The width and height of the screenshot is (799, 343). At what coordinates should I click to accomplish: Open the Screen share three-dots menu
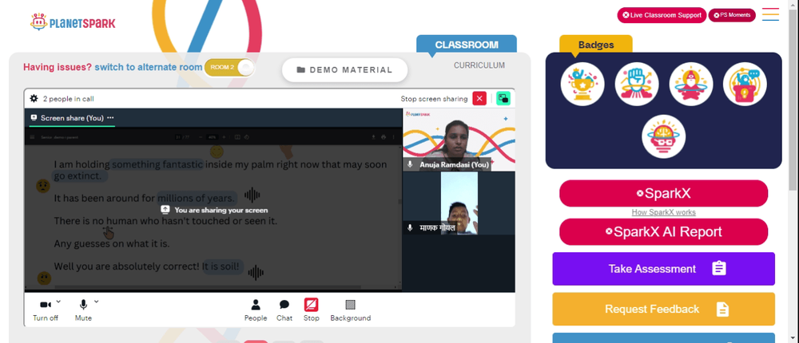[x=110, y=117]
